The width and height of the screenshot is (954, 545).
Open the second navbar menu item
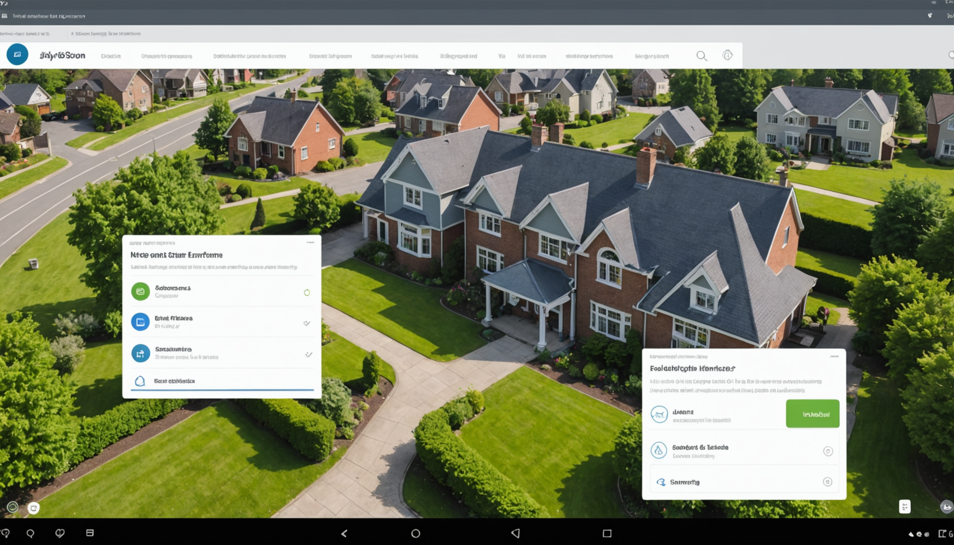pyautogui.click(x=167, y=56)
